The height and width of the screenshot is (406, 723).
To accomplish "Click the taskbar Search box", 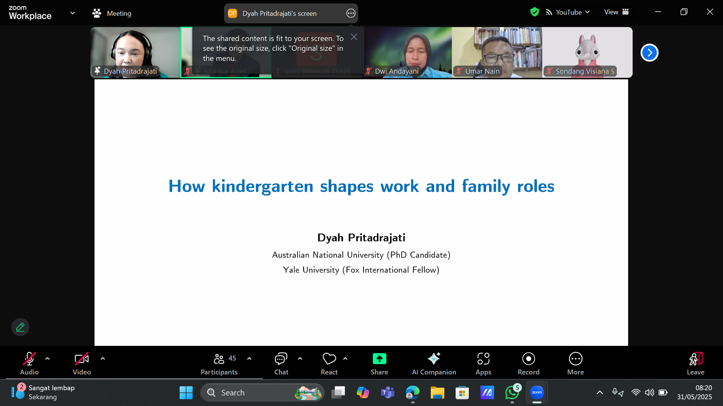I will click(x=262, y=392).
